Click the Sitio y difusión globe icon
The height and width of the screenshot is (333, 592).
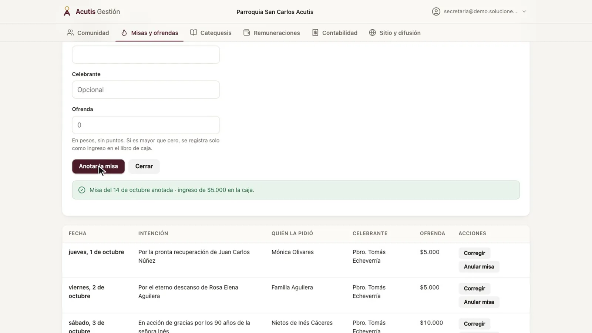[373, 33]
